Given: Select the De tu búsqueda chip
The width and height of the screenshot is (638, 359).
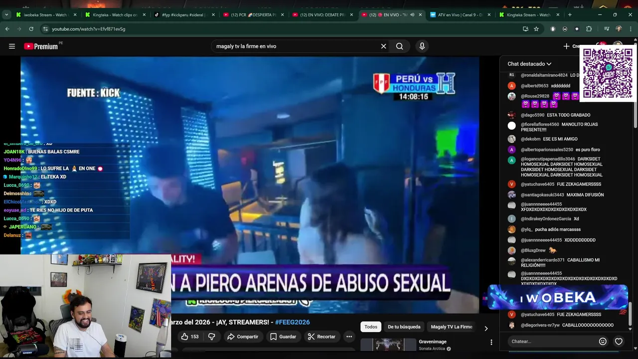Looking at the screenshot, I should click(x=404, y=327).
